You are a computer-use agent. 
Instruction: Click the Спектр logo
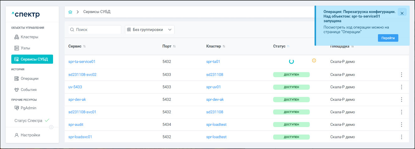point(25,14)
